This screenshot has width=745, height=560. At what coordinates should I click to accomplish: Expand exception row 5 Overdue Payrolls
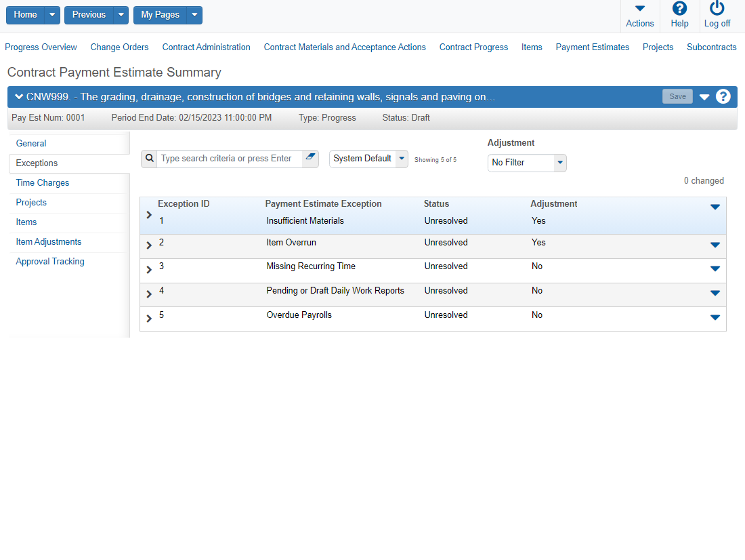[149, 318]
